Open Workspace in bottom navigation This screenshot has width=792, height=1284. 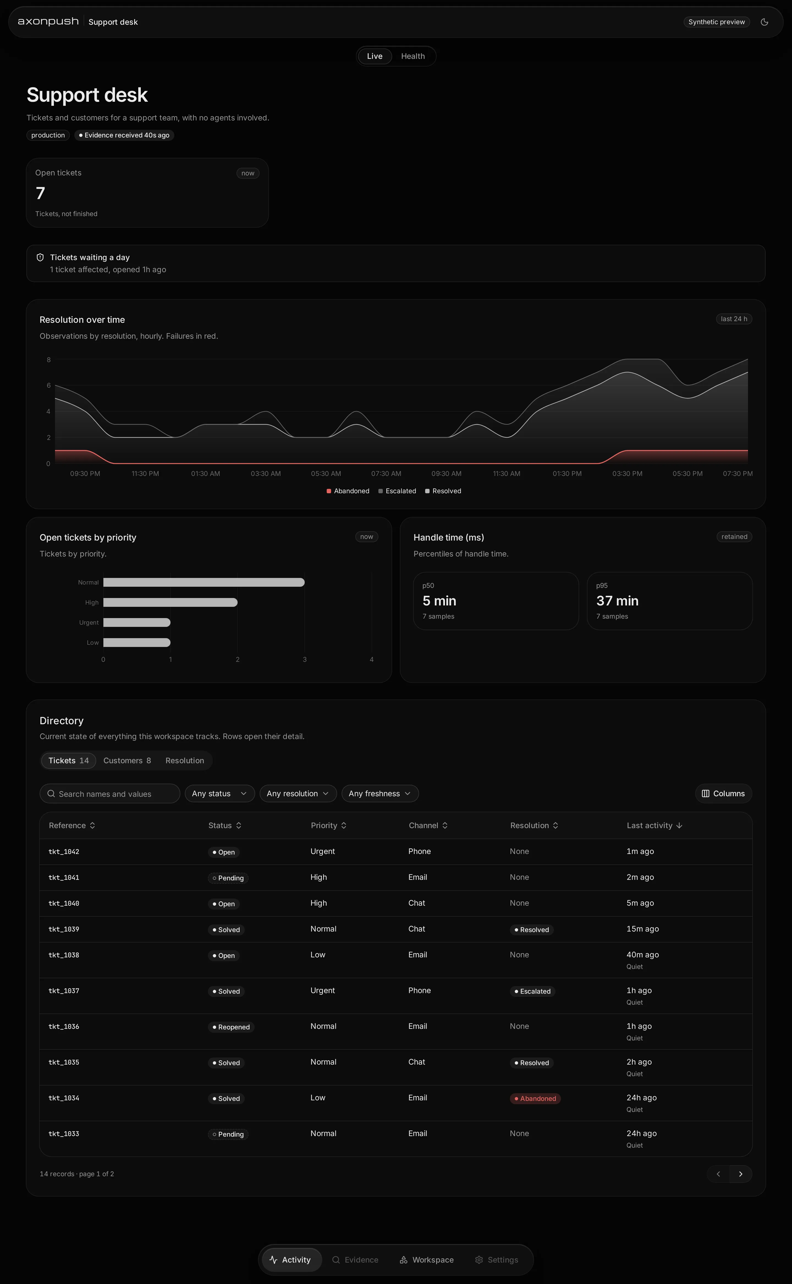(426, 1260)
